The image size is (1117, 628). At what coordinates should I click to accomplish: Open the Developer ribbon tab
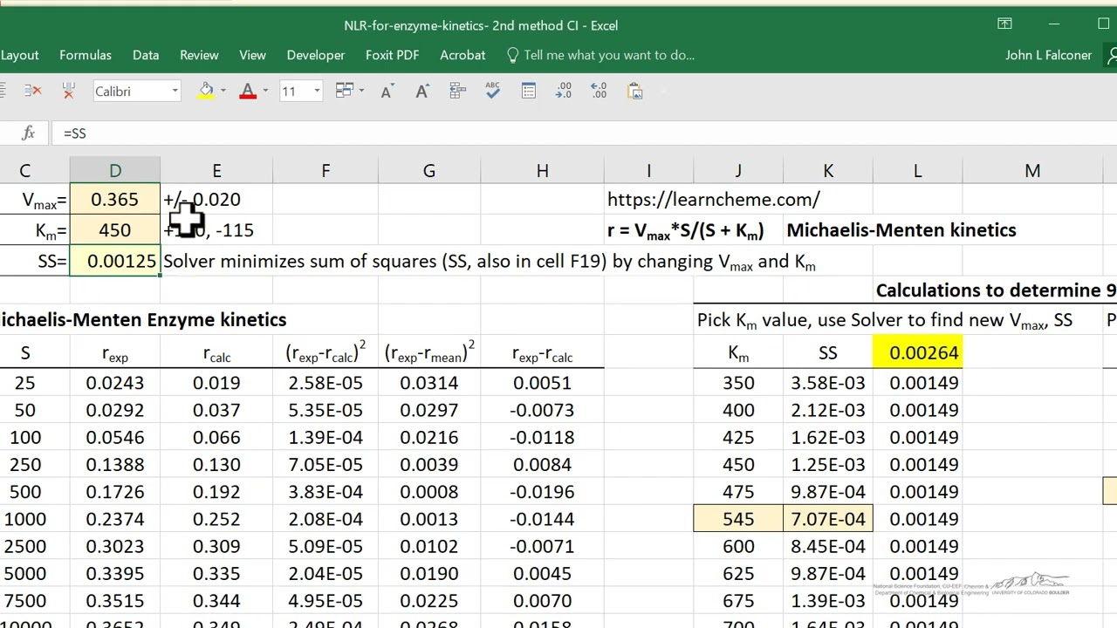point(316,55)
